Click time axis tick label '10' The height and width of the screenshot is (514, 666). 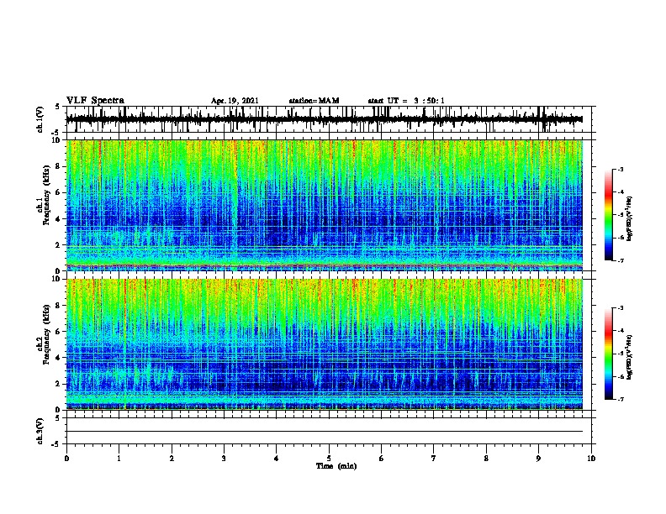[591, 459]
